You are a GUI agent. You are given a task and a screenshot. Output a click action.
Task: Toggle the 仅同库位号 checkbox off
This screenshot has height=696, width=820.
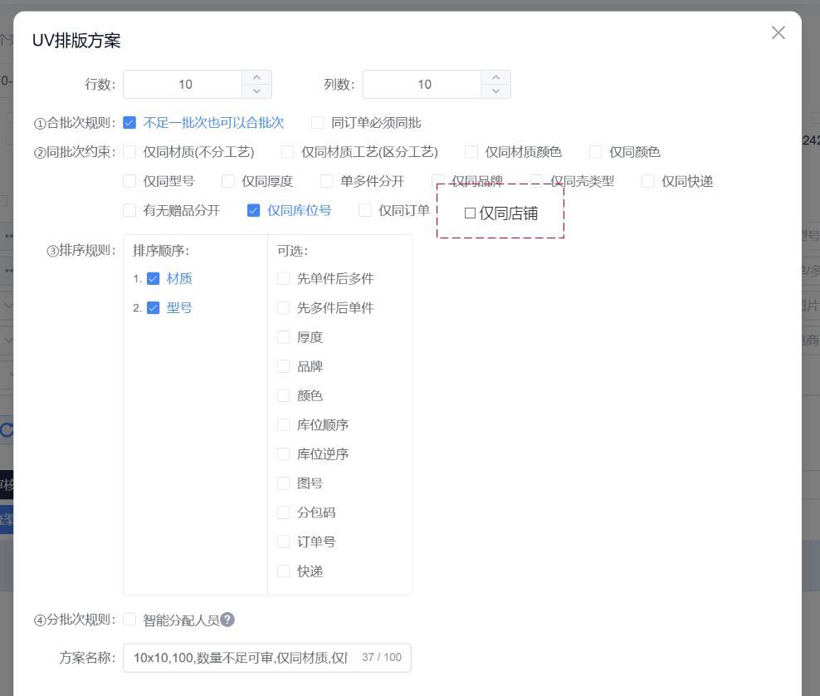[x=254, y=211]
